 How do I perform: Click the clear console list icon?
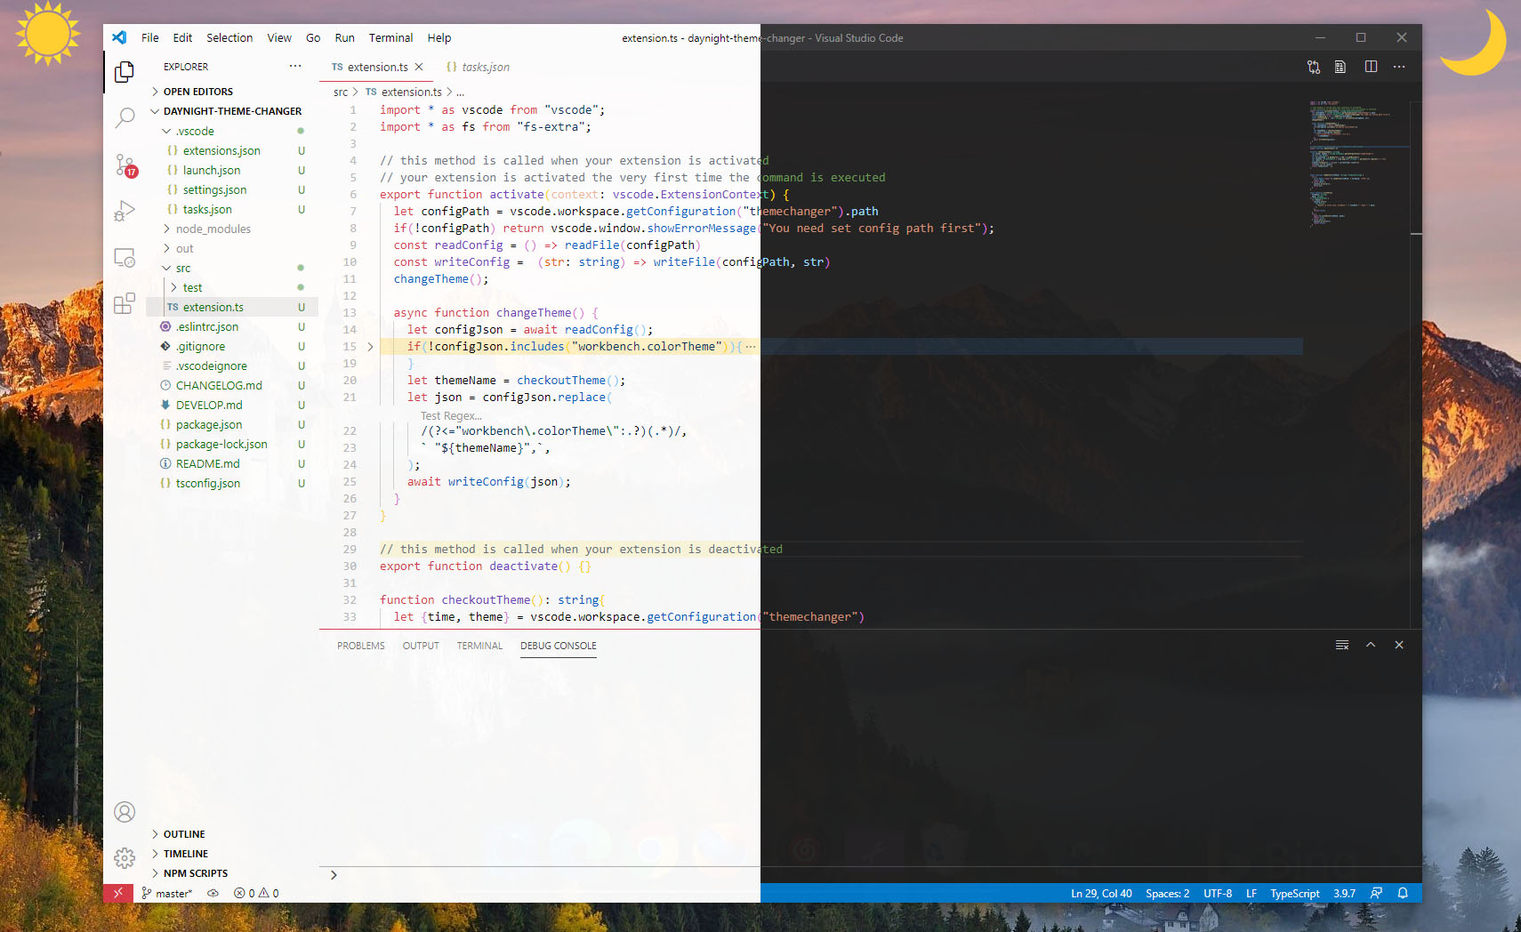(1342, 645)
